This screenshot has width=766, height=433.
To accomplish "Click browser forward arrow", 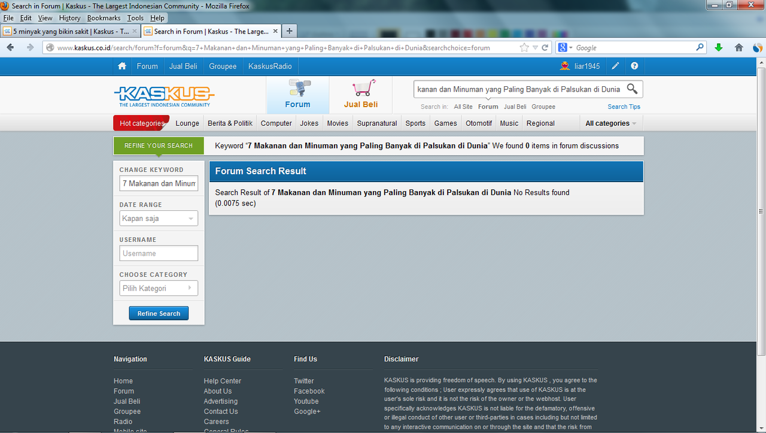I will click(30, 47).
